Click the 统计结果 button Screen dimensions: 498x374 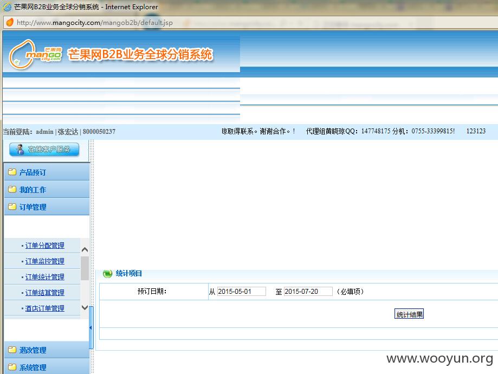[409, 314]
